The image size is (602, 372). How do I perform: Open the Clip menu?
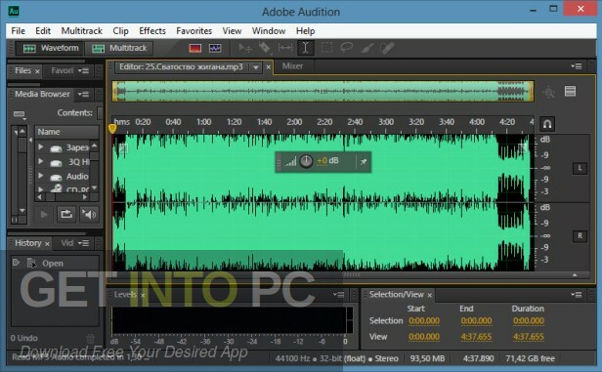point(120,31)
